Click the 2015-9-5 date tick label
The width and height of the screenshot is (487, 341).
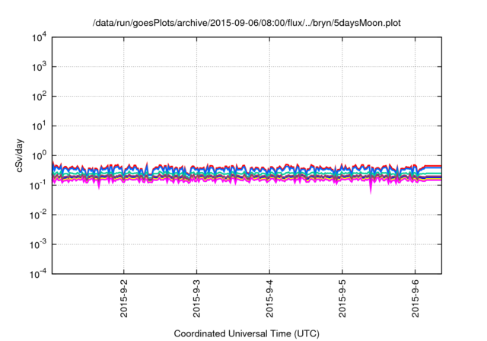coord(342,298)
